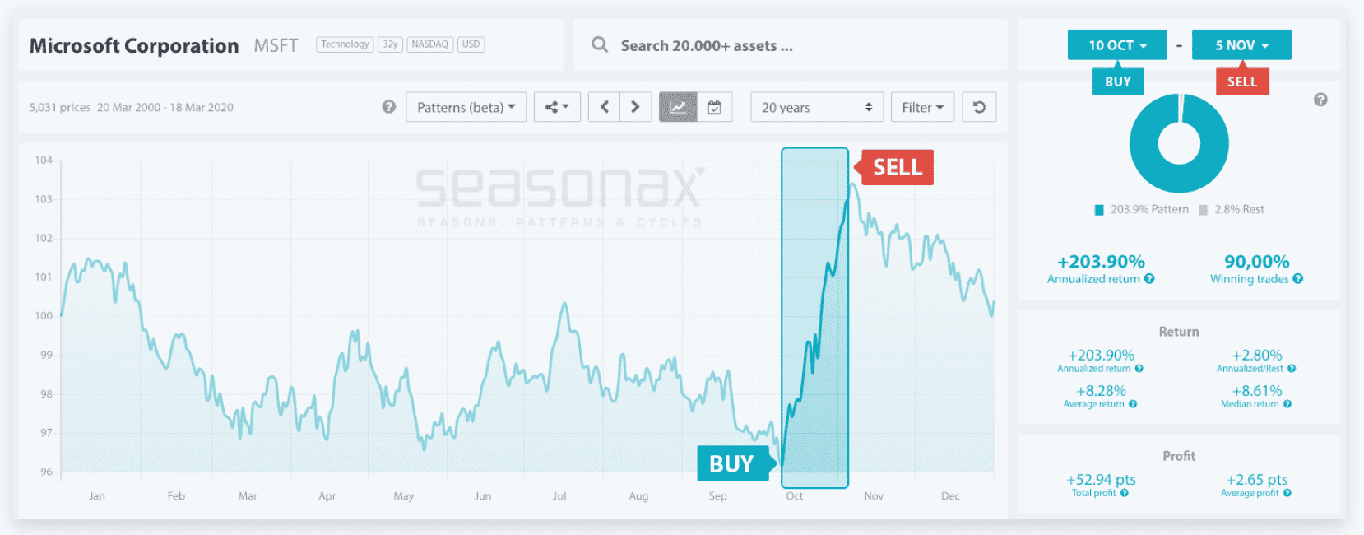Expand the 5 NOV end date dropdown
The width and height of the screenshot is (1364, 535).
click(x=1241, y=45)
